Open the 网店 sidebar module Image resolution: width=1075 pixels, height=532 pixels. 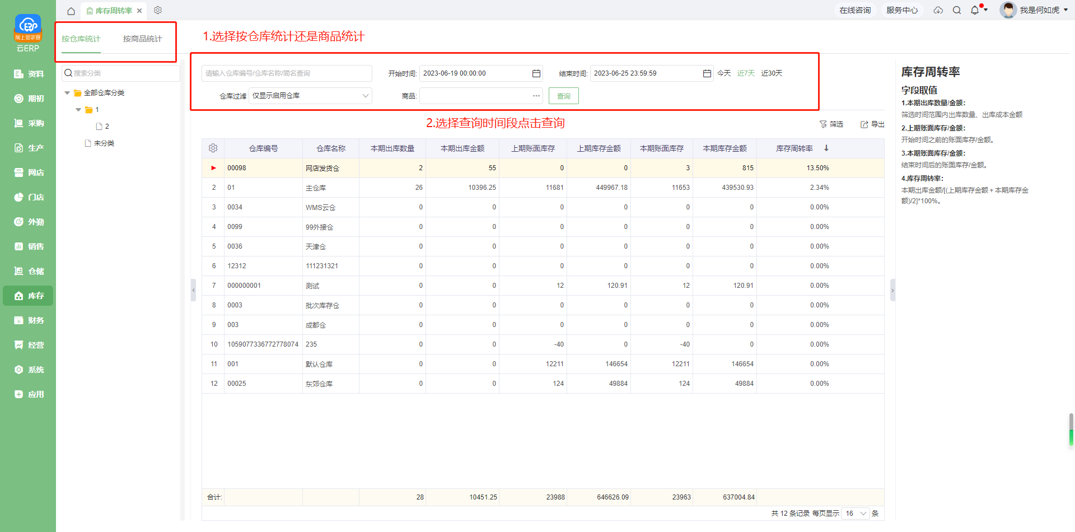pyautogui.click(x=28, y=172)
